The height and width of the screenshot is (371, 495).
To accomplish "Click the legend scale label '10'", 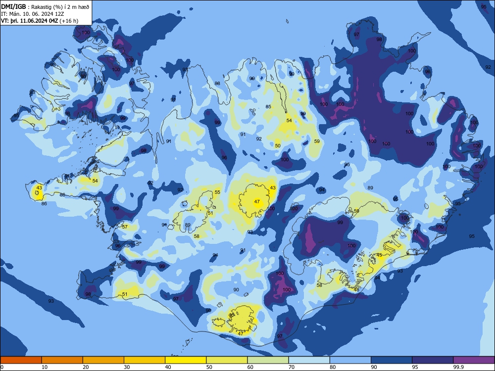I will click(45, 367).
